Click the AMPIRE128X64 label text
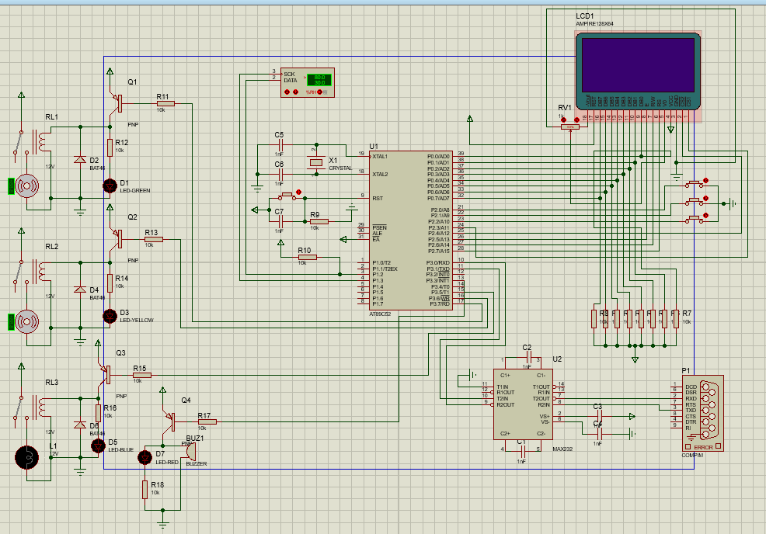The width and height of the screenshot is (766, 534). tap(594, 23)
